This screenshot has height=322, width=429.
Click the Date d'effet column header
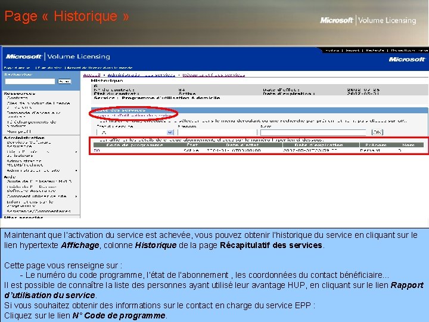(x=243, y=145)
